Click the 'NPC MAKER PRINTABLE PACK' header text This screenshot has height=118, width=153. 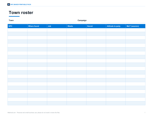[x=21, y=5]
